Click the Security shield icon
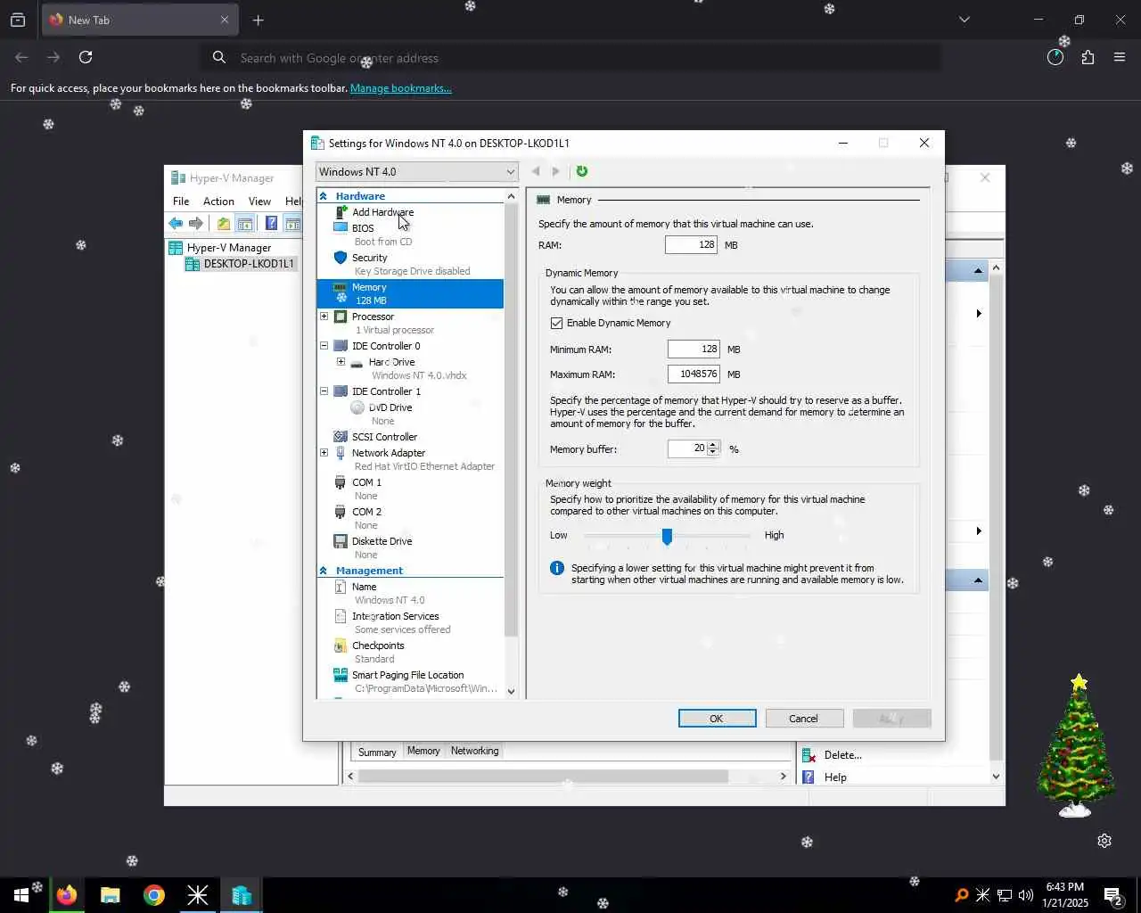1141x913 pixels. [340, 258]
